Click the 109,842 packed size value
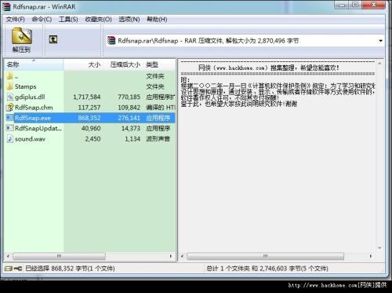 coord(129,108)
